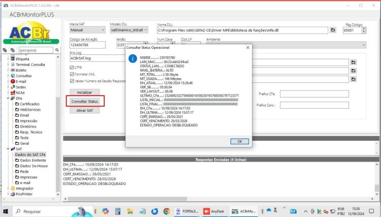
Task: Toggle the UTF8 checkbox
Action: click(72, 67)
